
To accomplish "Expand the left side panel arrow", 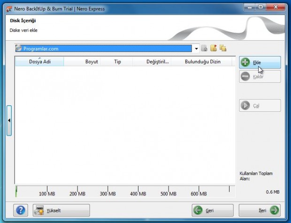I will [9, 121].
